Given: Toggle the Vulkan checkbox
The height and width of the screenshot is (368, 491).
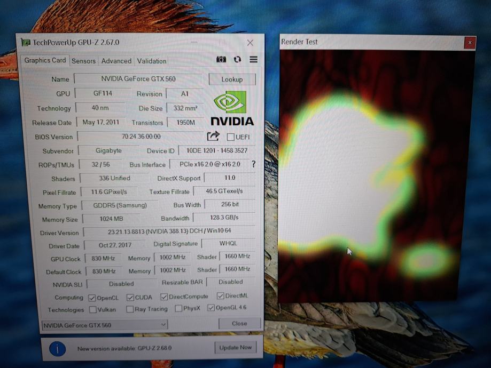Looking at the screenshot, I should (92, 309).
